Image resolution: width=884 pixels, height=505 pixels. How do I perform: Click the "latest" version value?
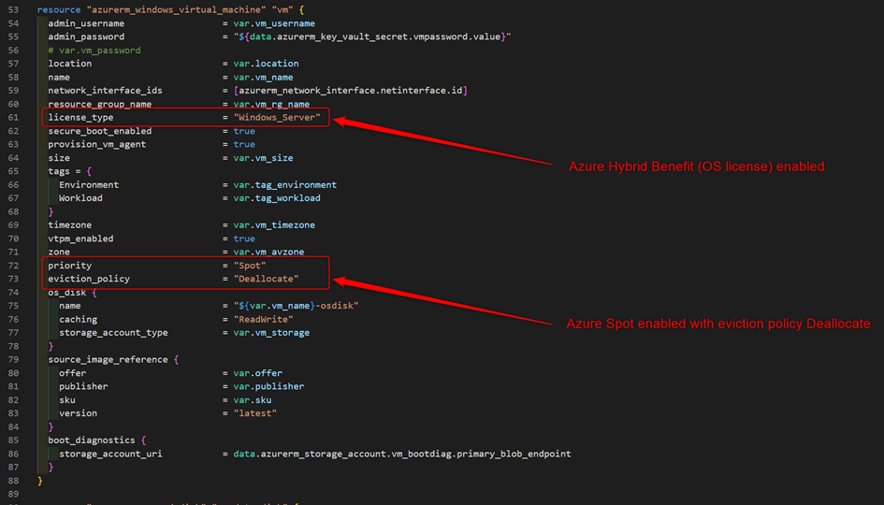pos(255,413)
